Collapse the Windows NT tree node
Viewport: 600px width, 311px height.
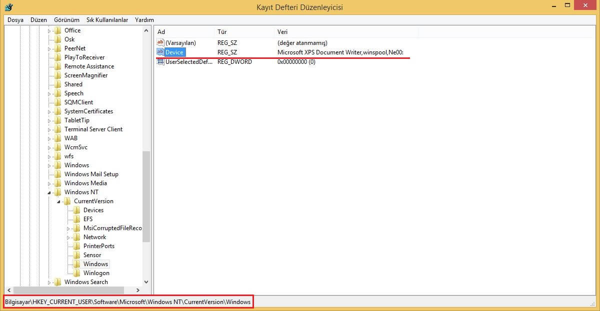click(x=48, y=192)
